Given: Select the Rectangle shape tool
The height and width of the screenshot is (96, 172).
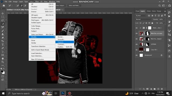Looking at the screenshot, I should [x=3, y=55].
